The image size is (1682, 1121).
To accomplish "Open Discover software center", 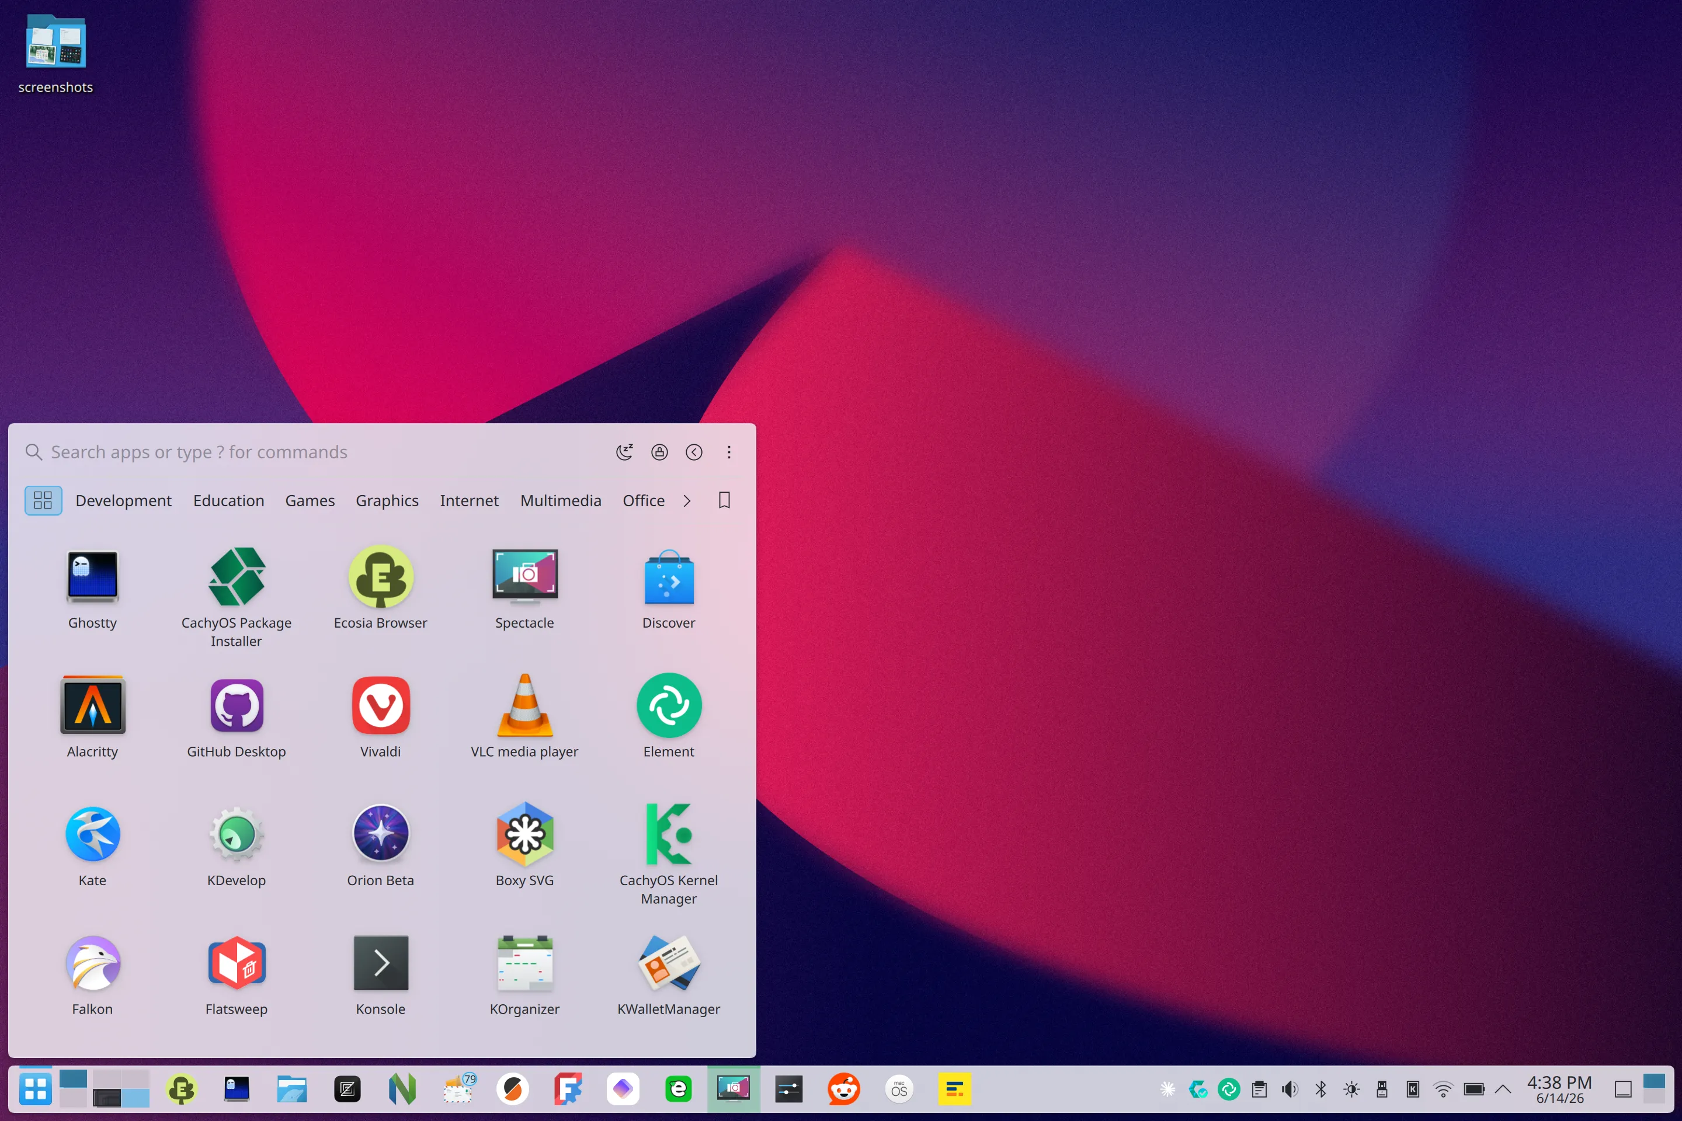I will (669, 590).
